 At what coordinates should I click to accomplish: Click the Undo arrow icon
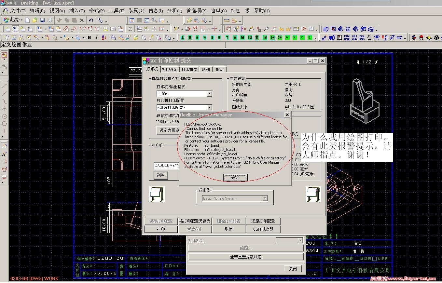pos(91,20)
